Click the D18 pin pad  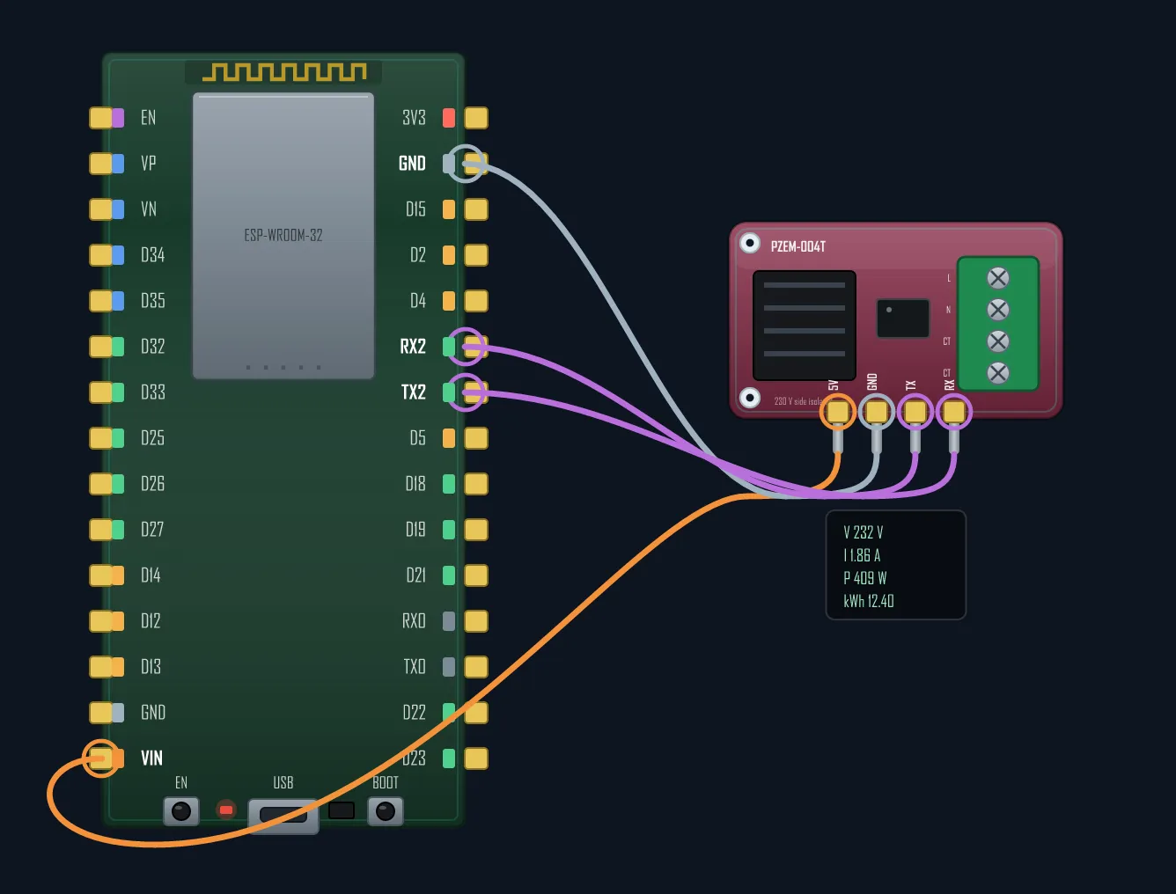coord(476,484)
